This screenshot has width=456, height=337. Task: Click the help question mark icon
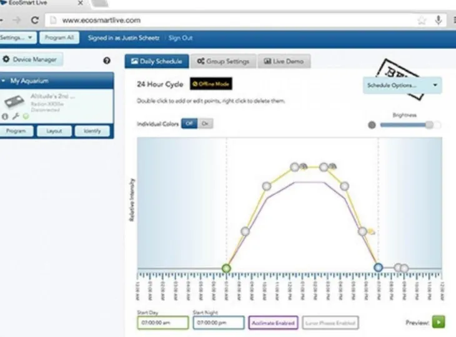(x=106, y=61)
